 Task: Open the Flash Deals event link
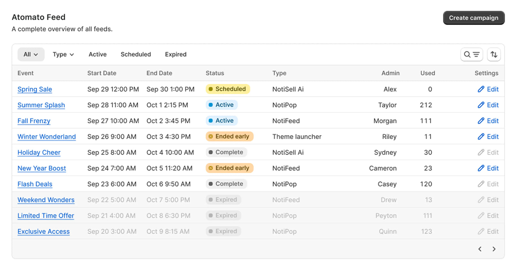[x=35, y=184]
